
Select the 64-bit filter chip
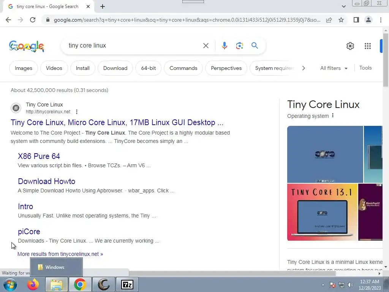point(149,68)
